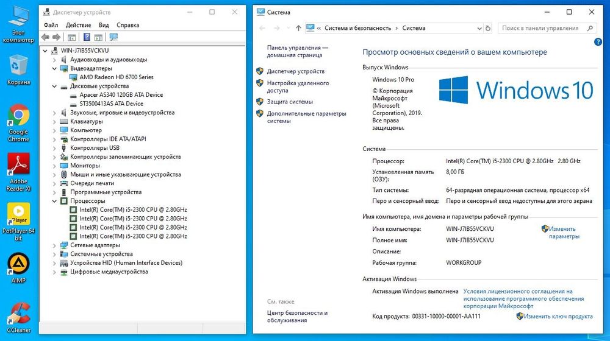Click the back arrow in Device Manager toolbar
The image size is (610, 341).
pos(46,37)
